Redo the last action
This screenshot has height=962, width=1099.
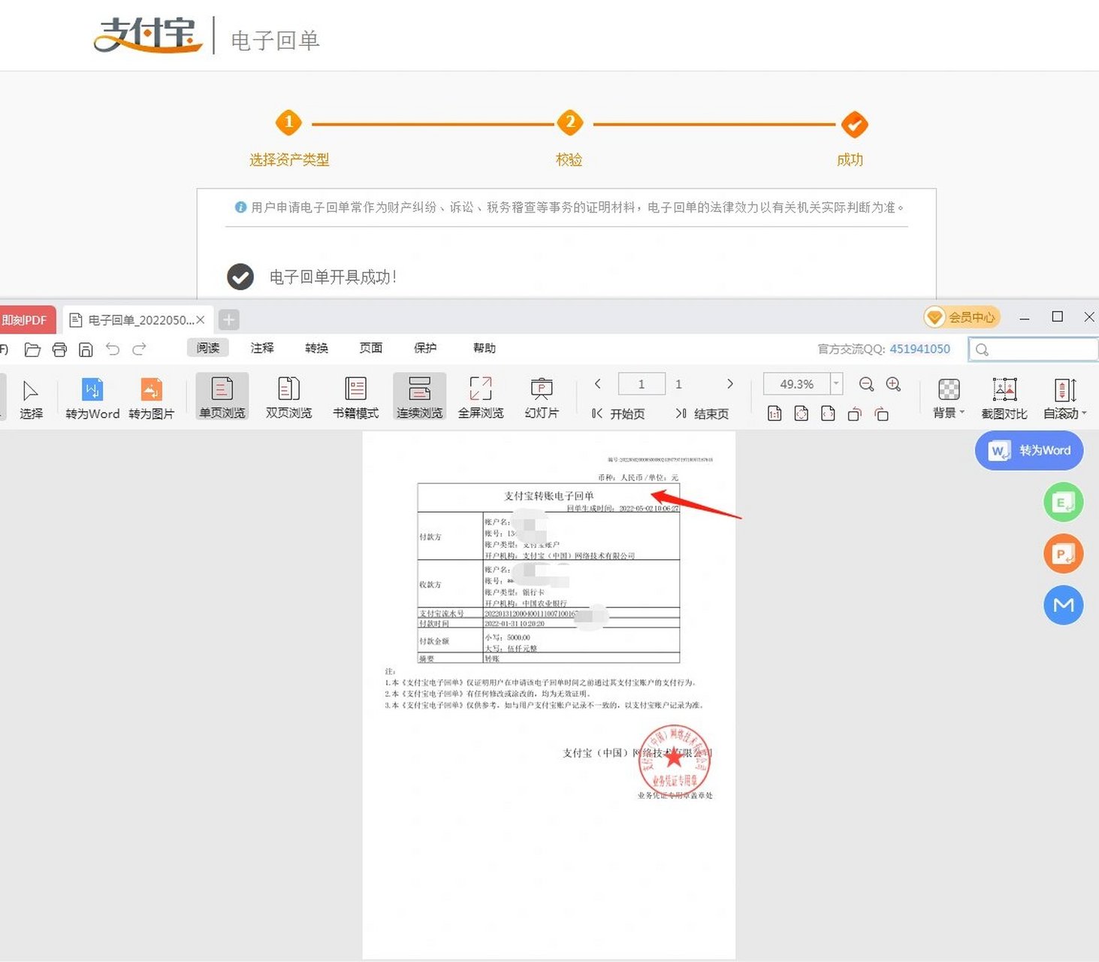139,349
